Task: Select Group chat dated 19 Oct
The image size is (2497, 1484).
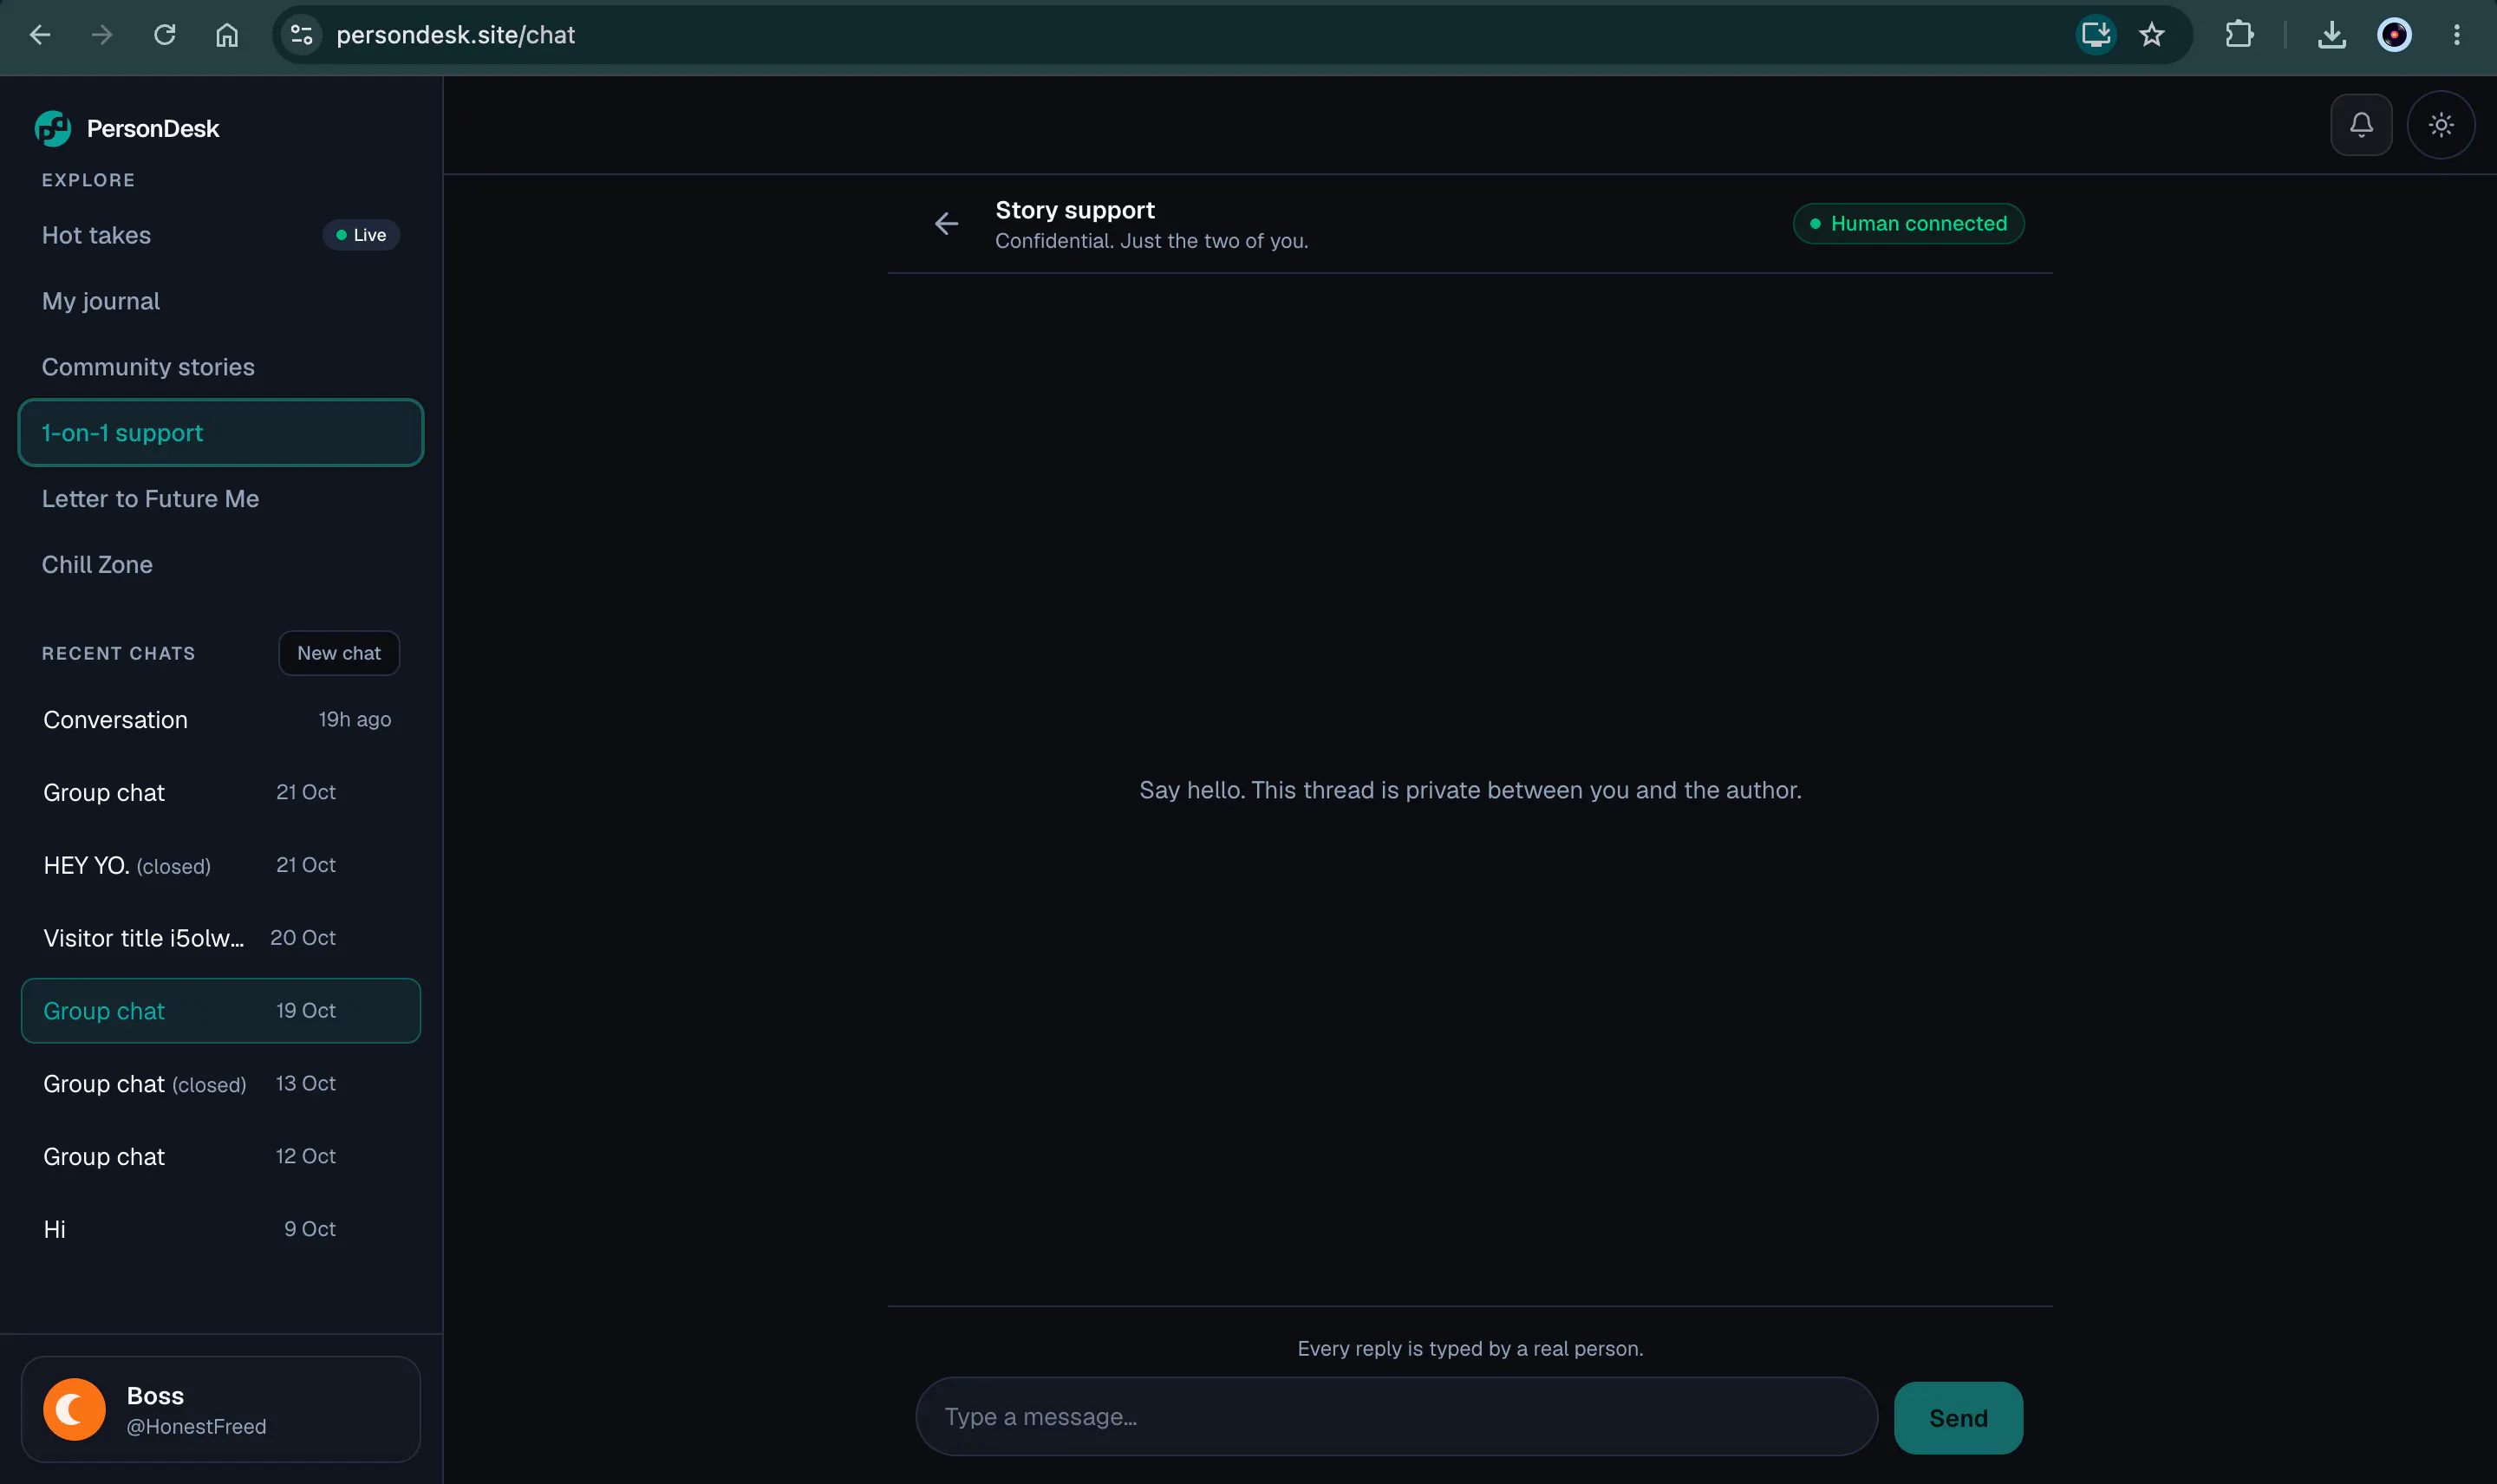Action: (221, 1011)
